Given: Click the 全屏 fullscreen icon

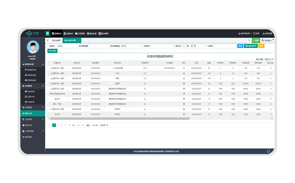Looking at the screenshot, I should (x=256, y=34).
